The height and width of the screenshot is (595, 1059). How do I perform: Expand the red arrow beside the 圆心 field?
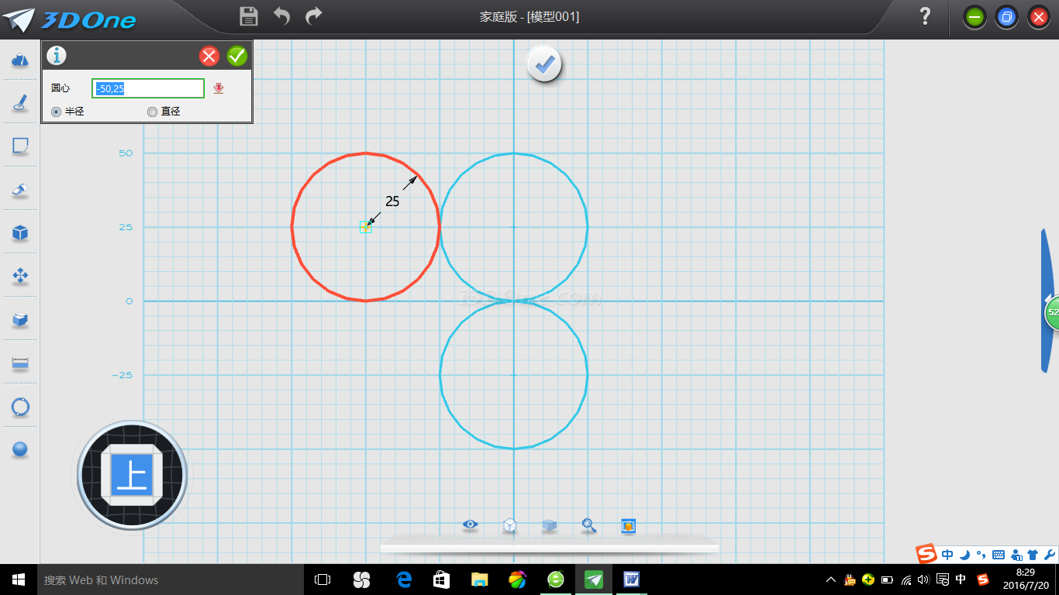tap(219, 89)
